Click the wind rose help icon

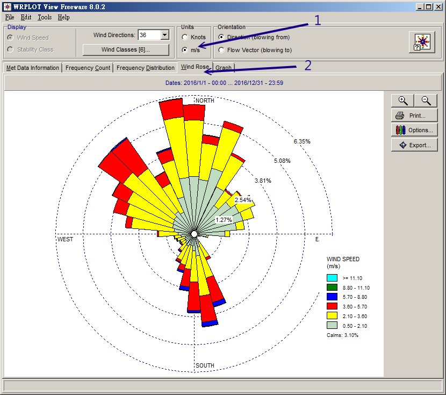pos(423,42)
